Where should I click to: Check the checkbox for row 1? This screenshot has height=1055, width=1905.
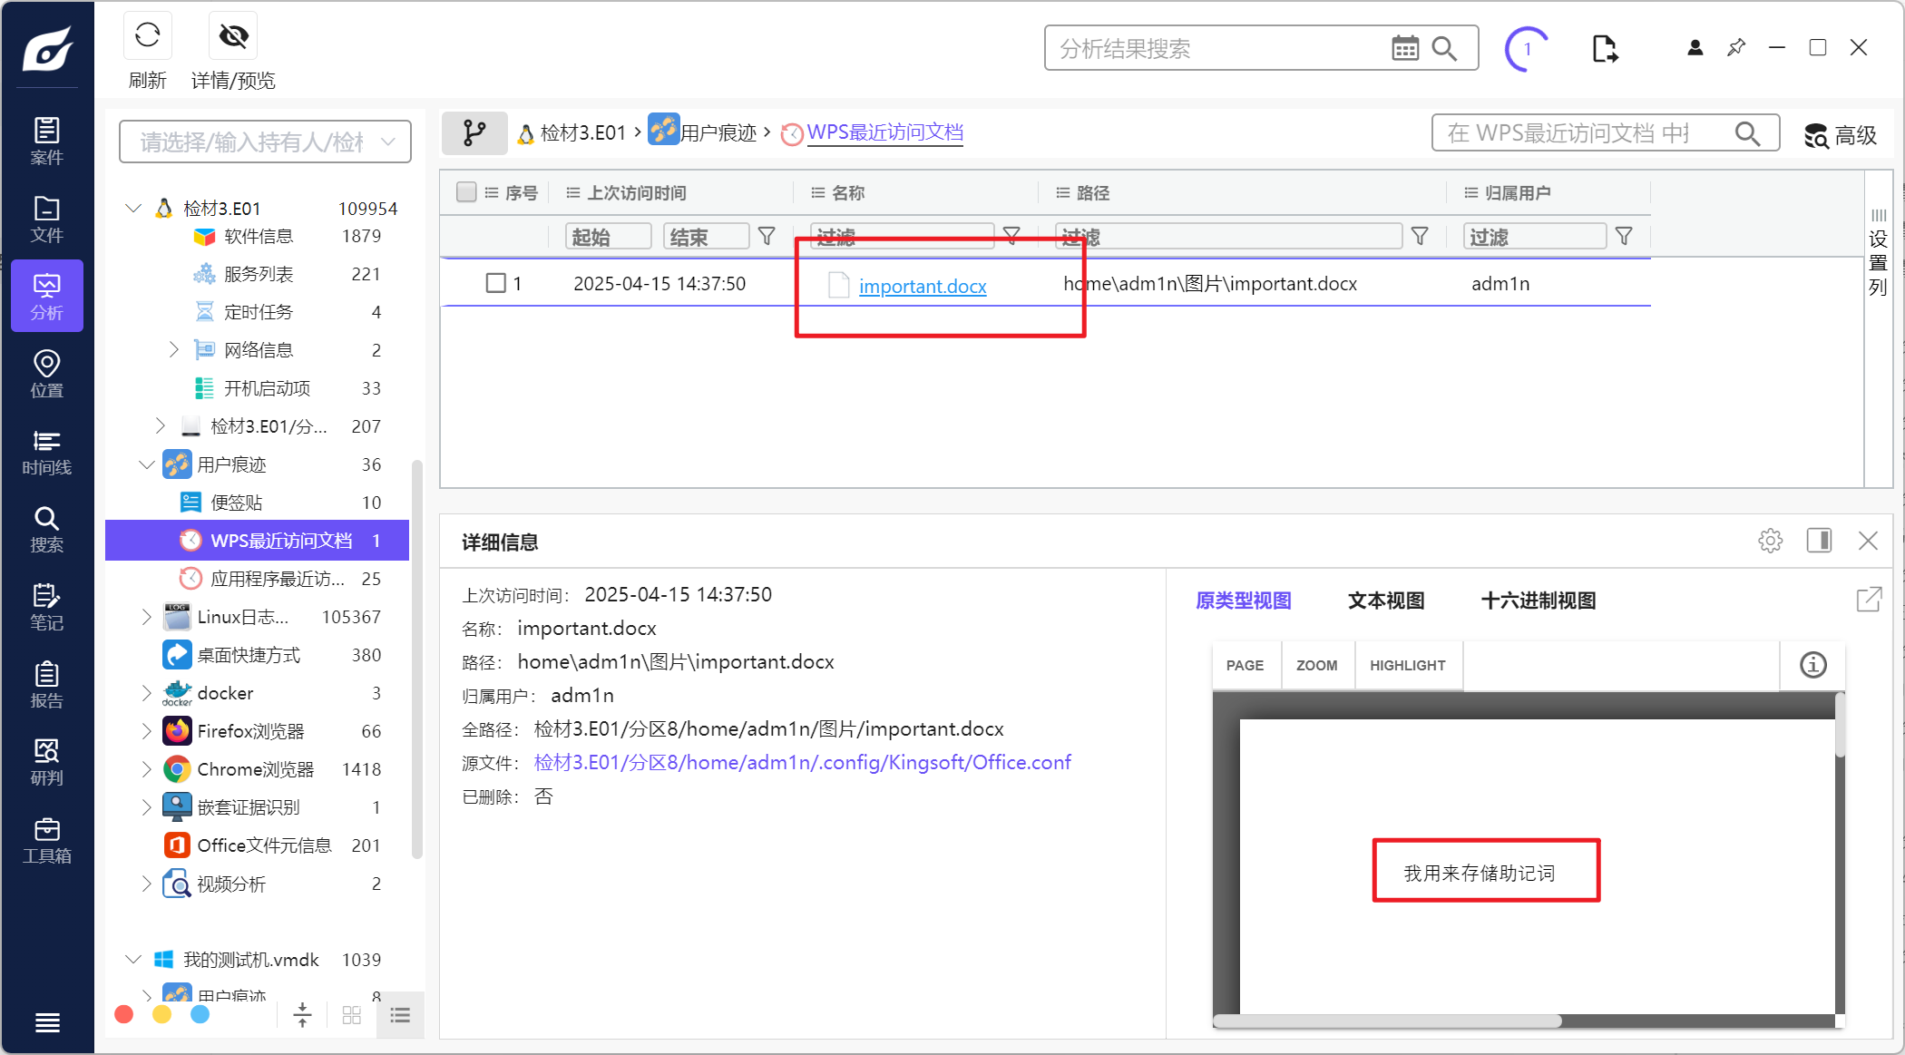tap(496, 283)
